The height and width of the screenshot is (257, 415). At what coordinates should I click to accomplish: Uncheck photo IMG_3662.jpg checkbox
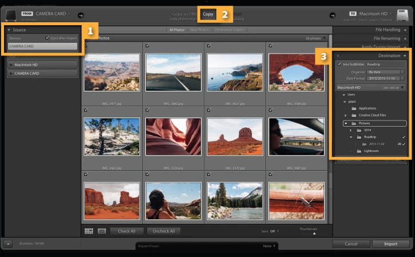[x=86, y=110]
